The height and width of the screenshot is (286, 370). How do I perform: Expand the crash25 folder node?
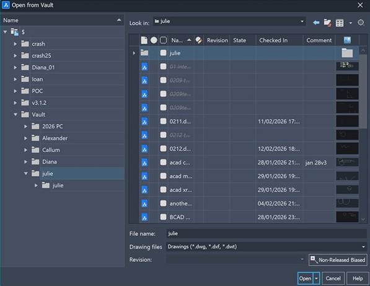pos(15,55)
